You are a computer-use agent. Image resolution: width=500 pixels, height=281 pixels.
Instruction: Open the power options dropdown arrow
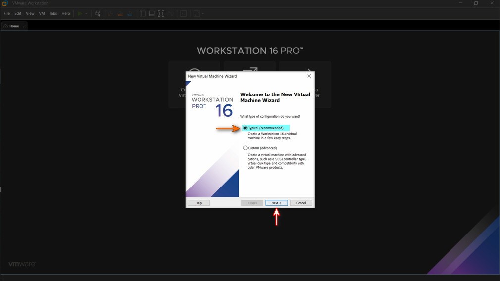tap(87, 14)
